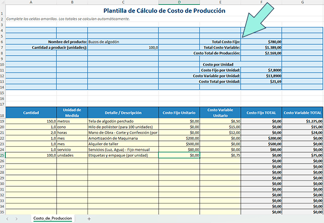Image resolution: width=324 pixels, height=223 pixels.
Task: Select the Detalle / Descripción table header
Action: [123, 113]
